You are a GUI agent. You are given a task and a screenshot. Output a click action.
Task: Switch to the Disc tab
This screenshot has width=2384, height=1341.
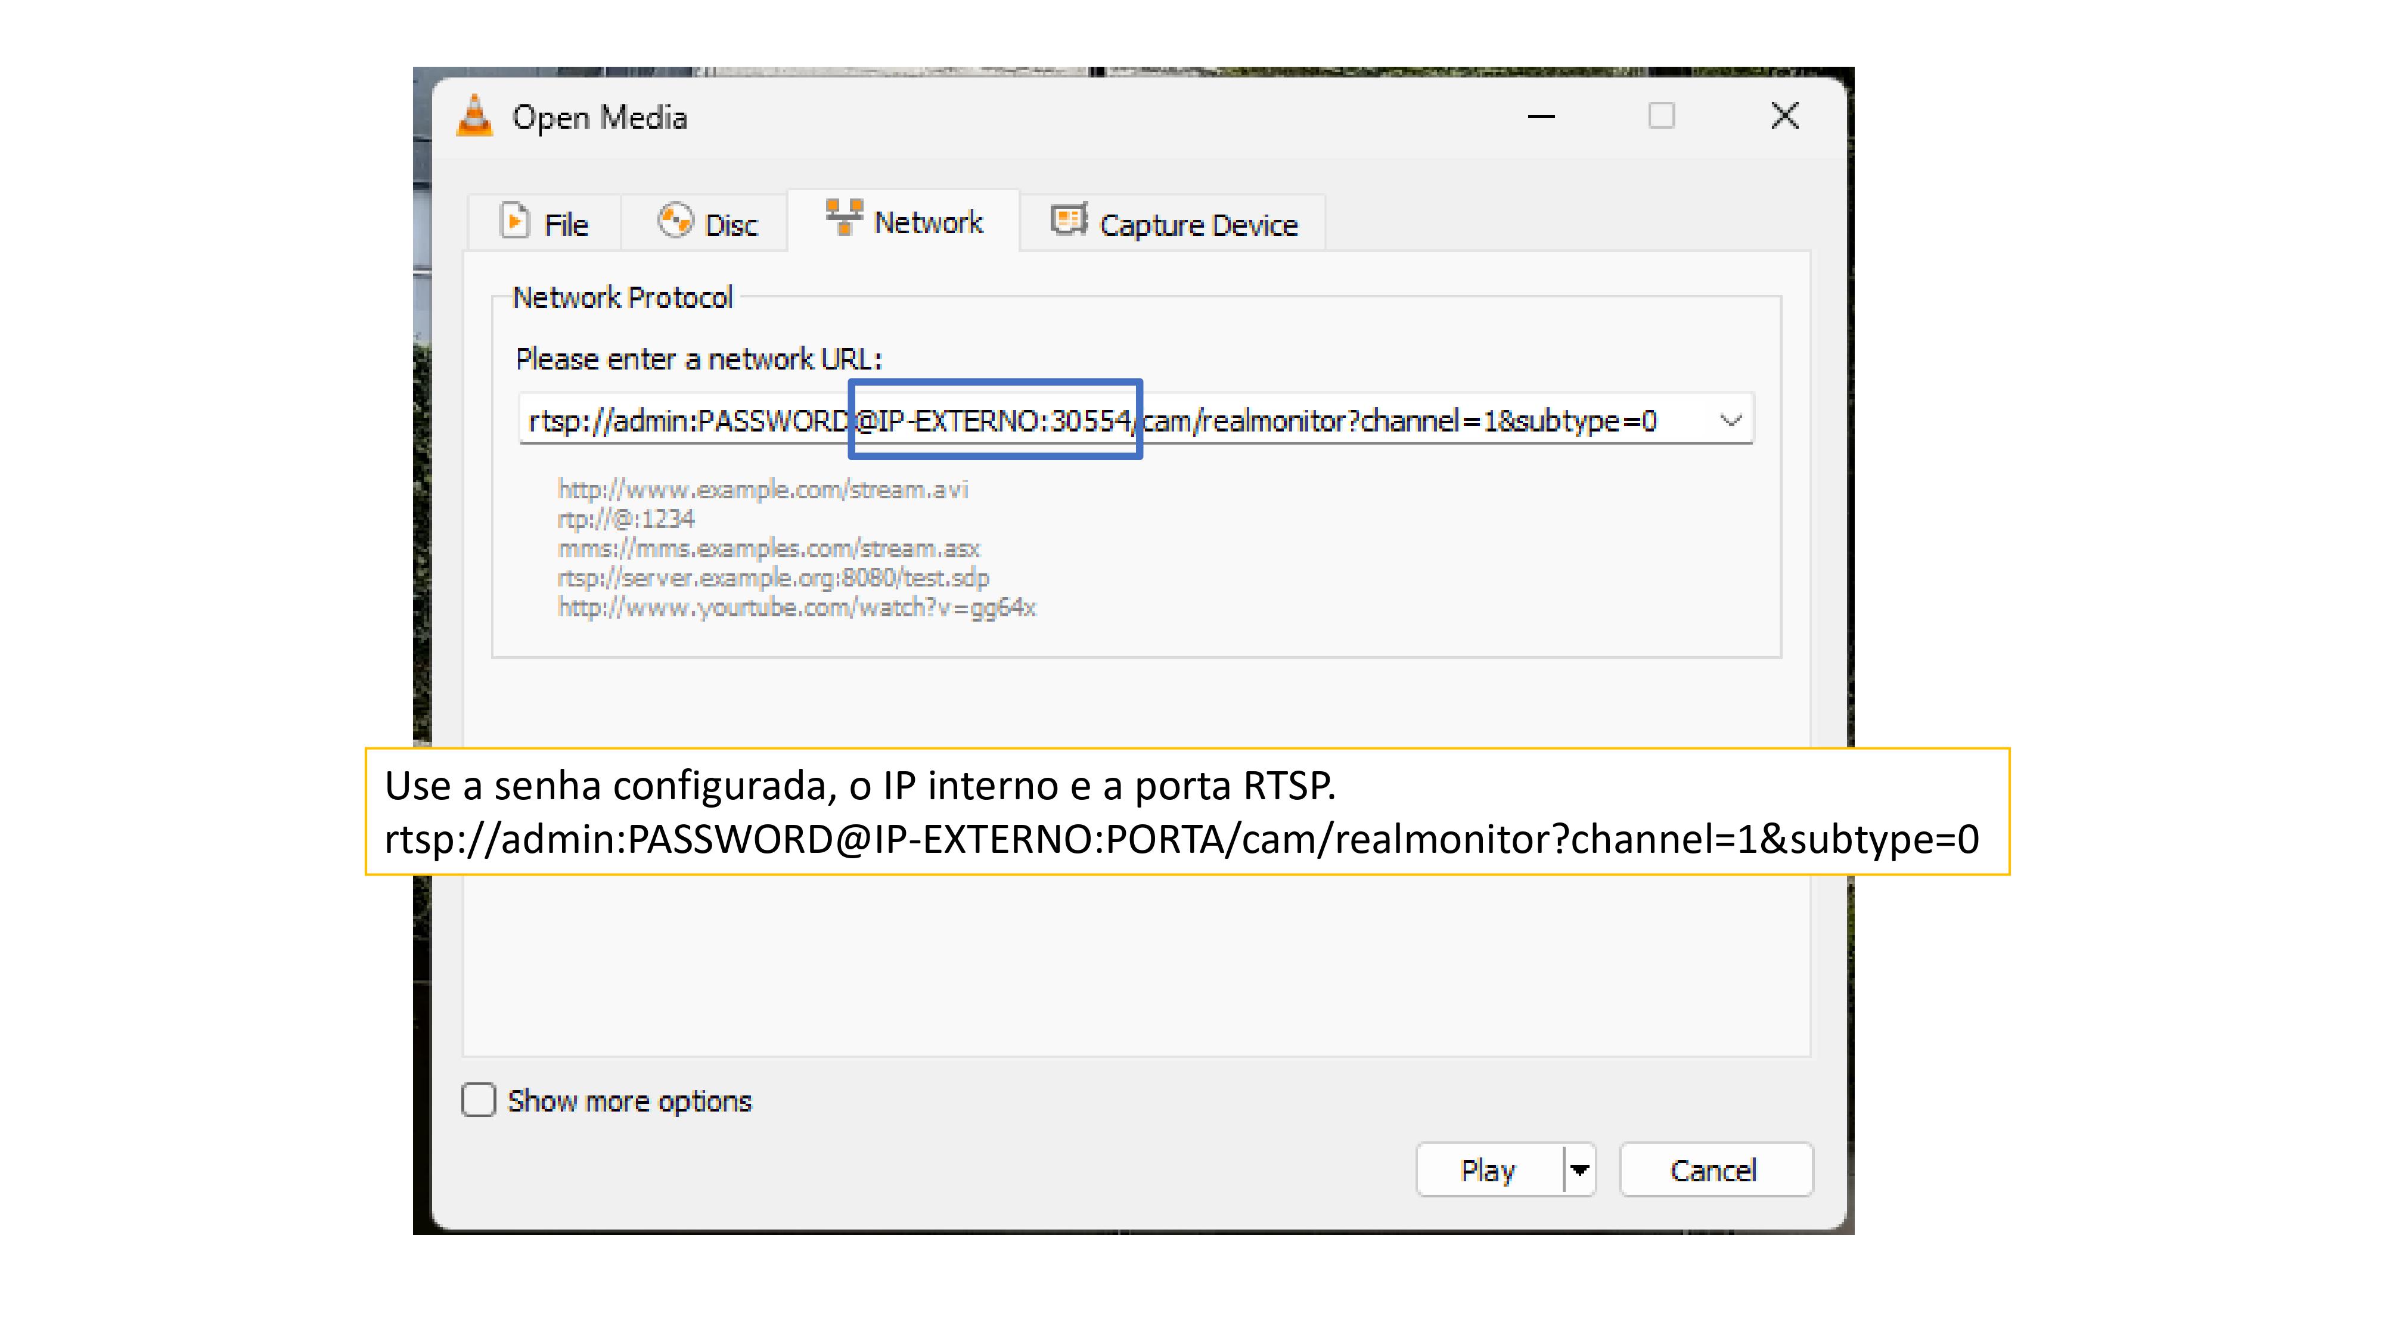pos(730,225)
